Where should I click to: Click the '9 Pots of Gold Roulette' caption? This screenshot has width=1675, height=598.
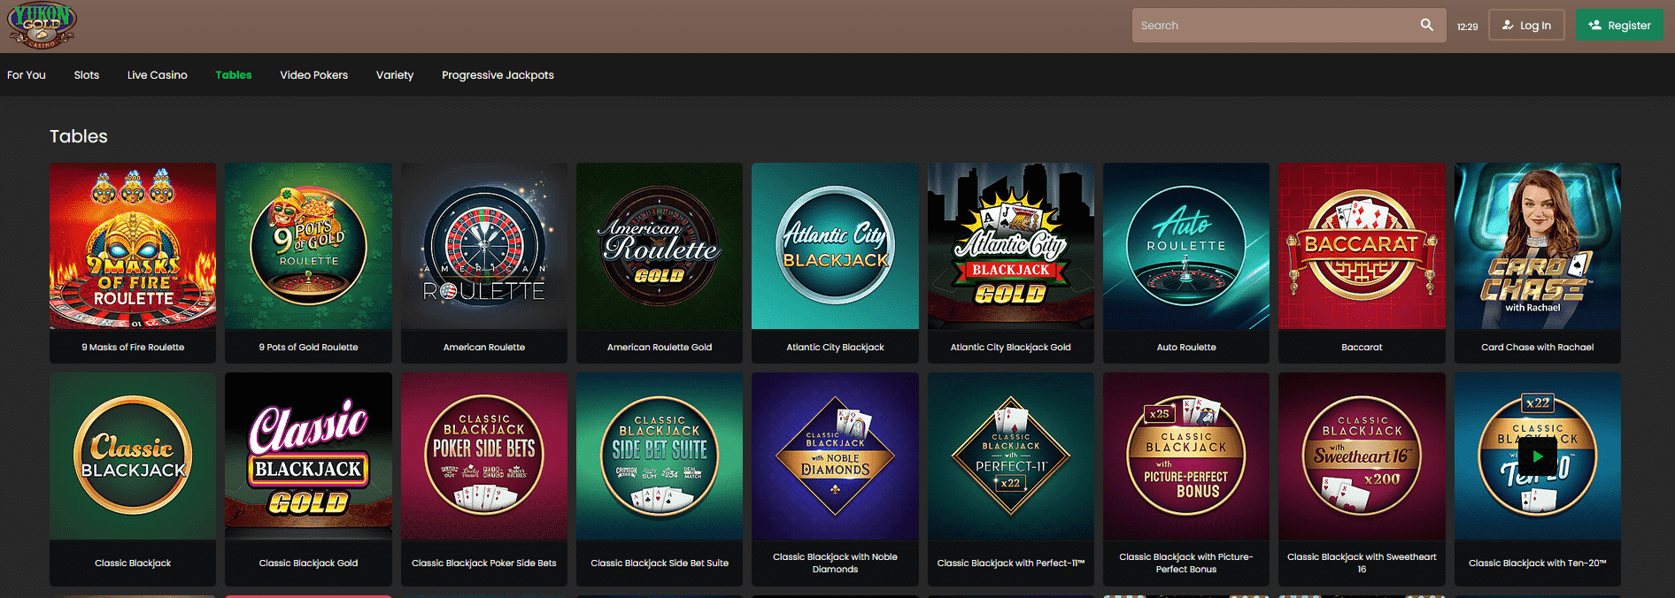point(308,348)
